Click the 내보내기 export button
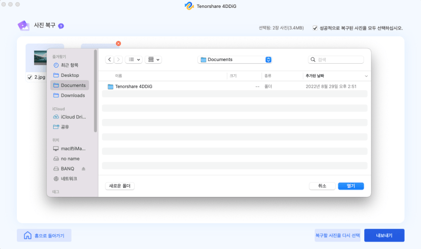Screen dimensions: 421x249 [384, 235]
